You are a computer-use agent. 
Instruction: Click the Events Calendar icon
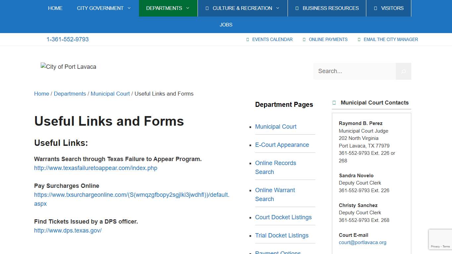pos(248,39)
